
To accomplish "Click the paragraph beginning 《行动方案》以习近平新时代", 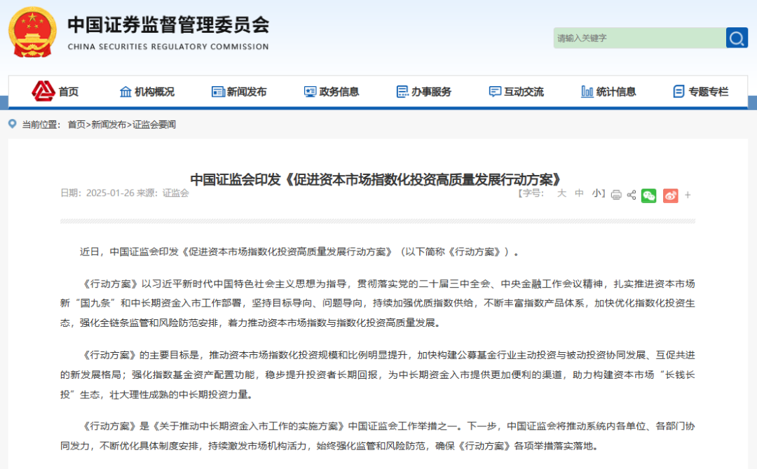I will (378, 303).
